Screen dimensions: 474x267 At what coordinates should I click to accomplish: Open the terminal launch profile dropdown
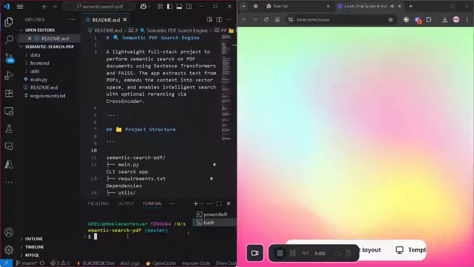click(x=201, y=204)
